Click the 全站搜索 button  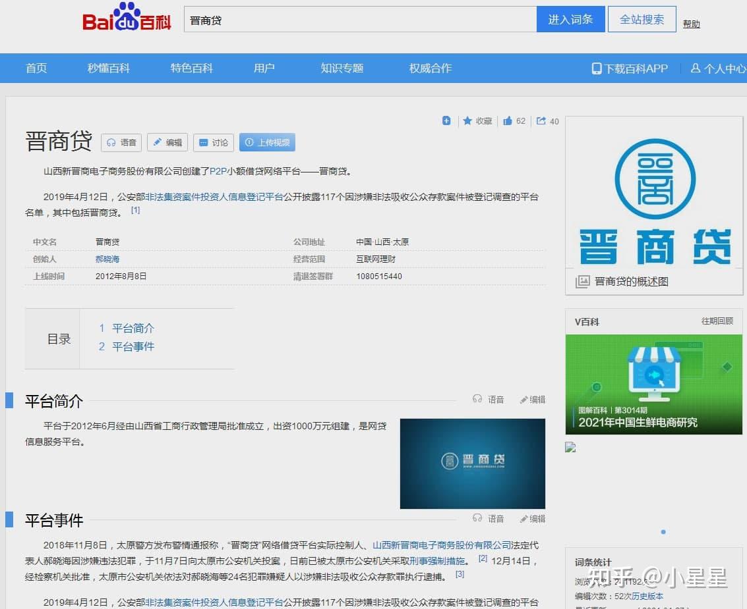[642, 20]
